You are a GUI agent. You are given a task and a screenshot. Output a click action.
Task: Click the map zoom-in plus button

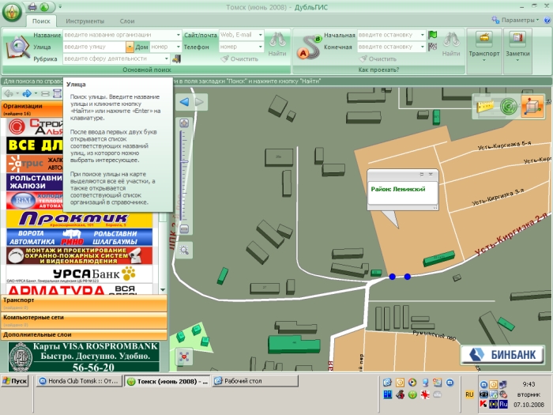tap(184, 123)
